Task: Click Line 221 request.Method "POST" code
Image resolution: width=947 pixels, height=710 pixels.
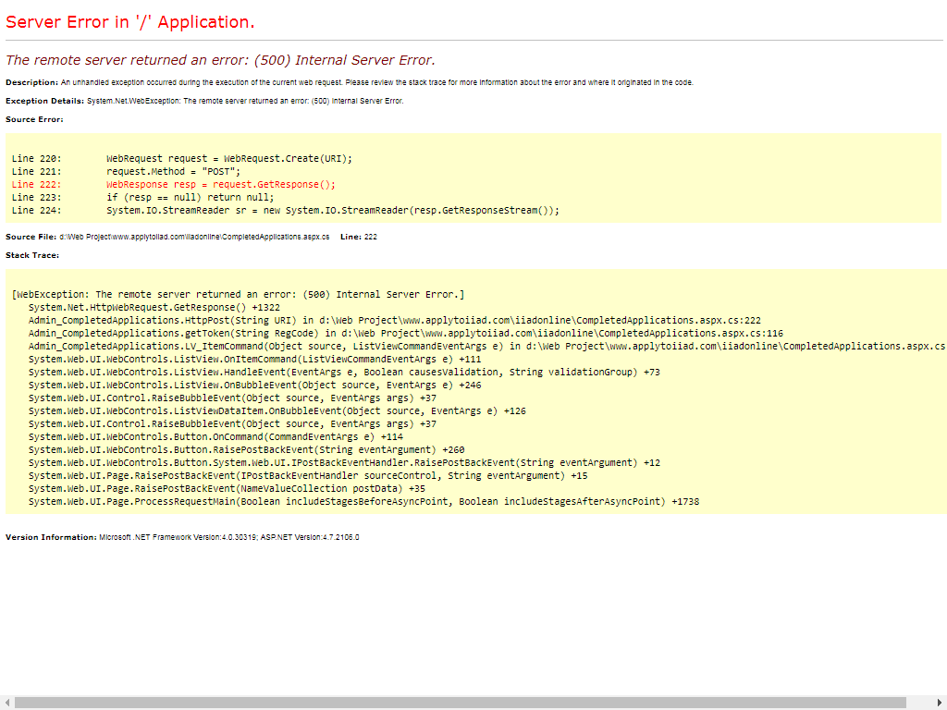Action: [173, 171]
